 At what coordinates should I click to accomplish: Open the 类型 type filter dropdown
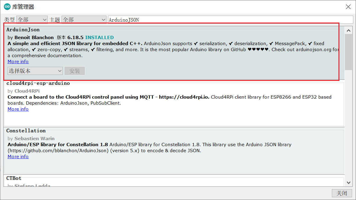tap(32, 20)
